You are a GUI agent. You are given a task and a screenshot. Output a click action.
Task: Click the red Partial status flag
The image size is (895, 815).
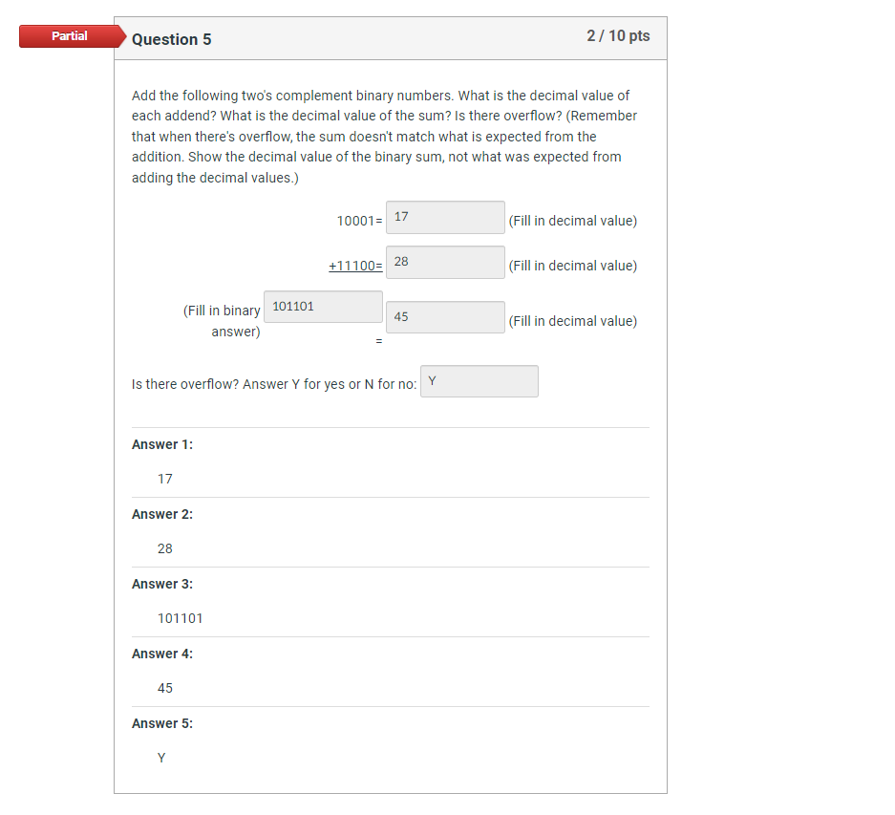[68, 36]
